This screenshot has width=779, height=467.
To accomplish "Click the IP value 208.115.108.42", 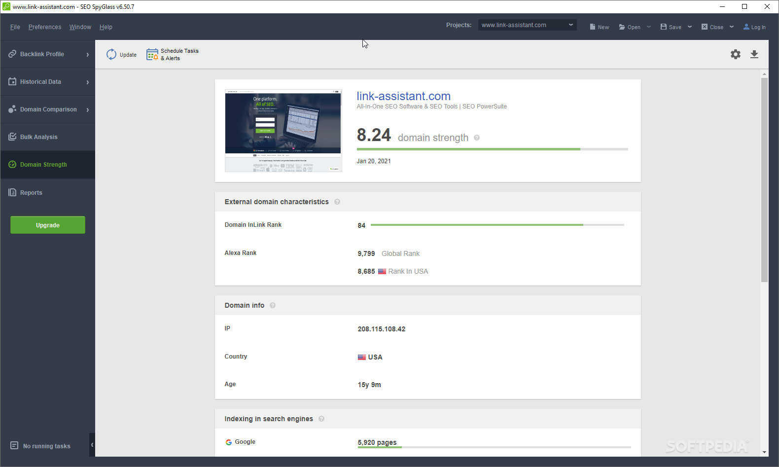I will pos(382,329).
